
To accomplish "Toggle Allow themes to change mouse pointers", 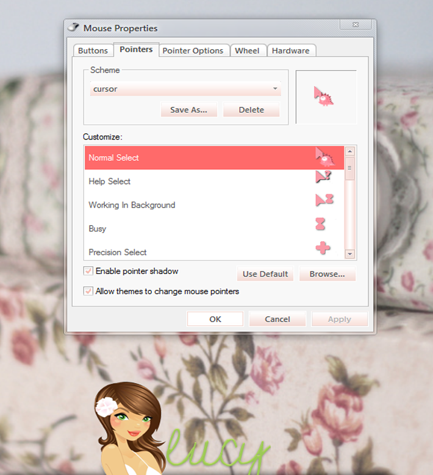I will [88, 291].
